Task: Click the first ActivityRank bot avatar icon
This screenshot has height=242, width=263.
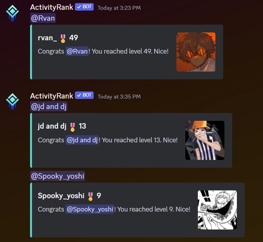Action: click(x=12, y=13)
